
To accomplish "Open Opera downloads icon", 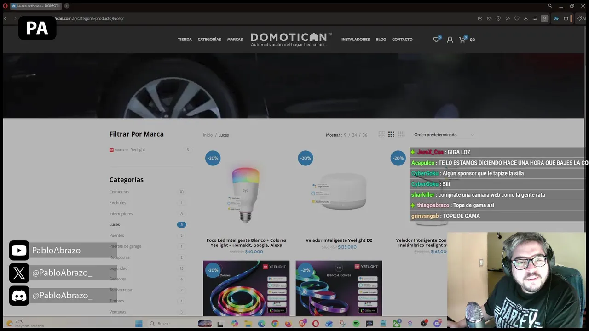I will click(x=526, y=18).
